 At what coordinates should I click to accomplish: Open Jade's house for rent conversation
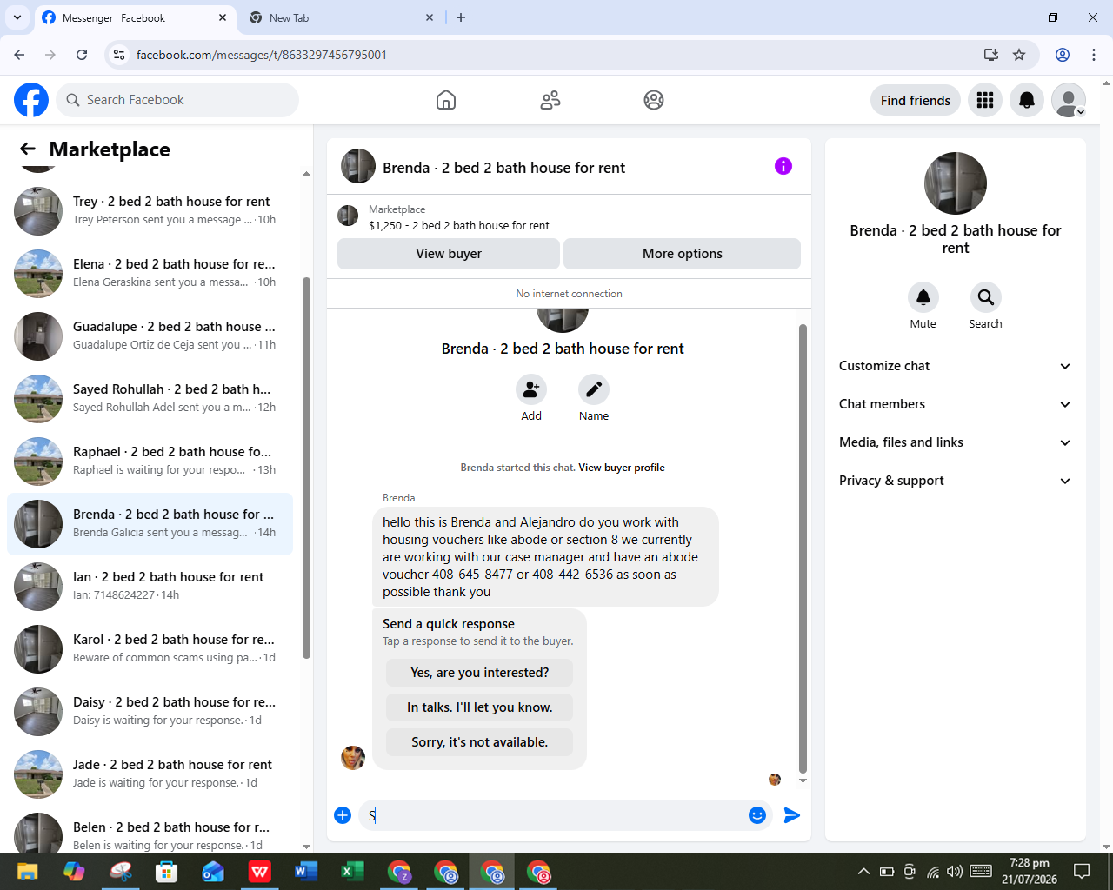(x=150, y=774)
